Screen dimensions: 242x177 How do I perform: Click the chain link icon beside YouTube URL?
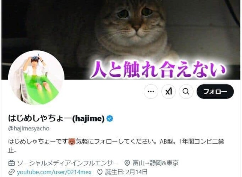(x=11, y=172)
